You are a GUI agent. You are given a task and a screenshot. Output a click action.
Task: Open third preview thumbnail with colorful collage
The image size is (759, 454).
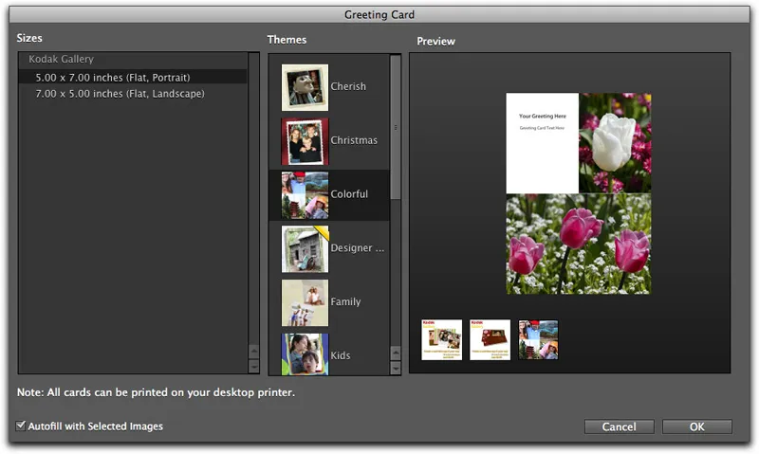coord(538,339)
